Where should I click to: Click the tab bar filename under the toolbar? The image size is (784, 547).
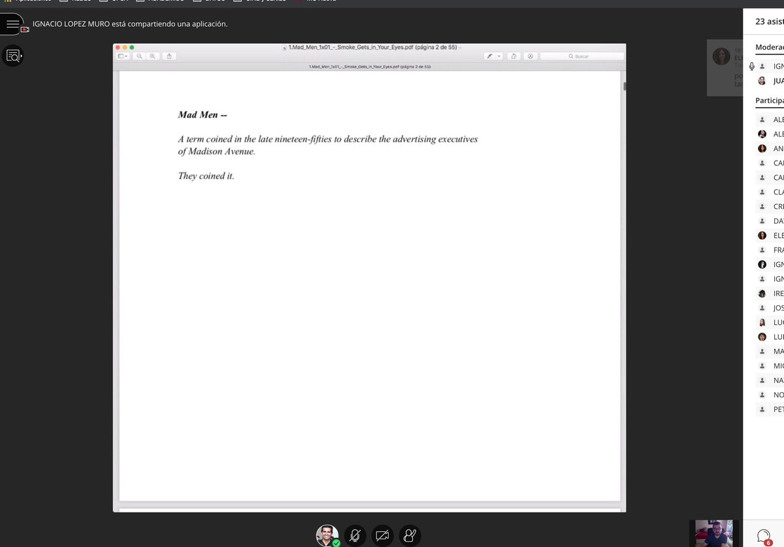click(x=369, y=67)
